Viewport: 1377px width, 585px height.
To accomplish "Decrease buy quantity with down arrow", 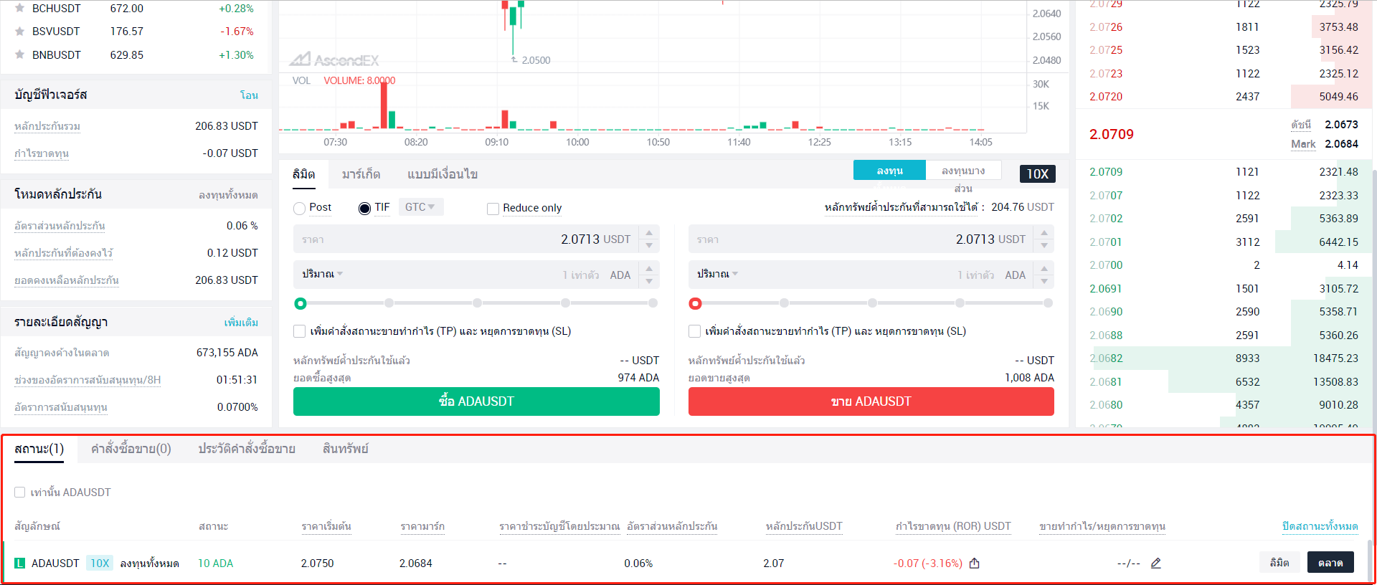I will click(649, 282).
